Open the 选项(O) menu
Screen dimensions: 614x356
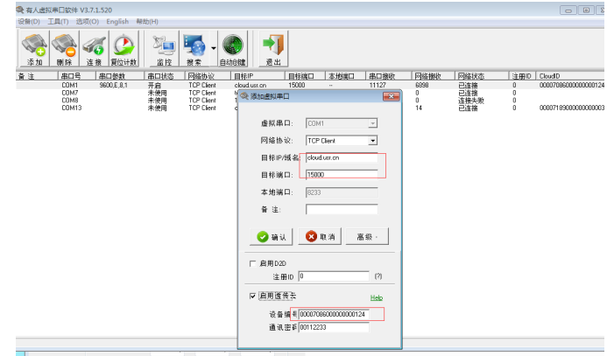coord(88,22)
